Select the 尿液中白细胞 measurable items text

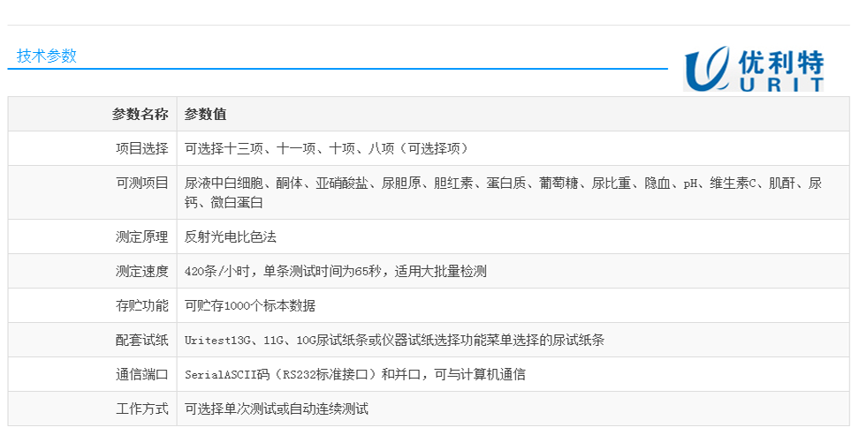tap(502, 184)
